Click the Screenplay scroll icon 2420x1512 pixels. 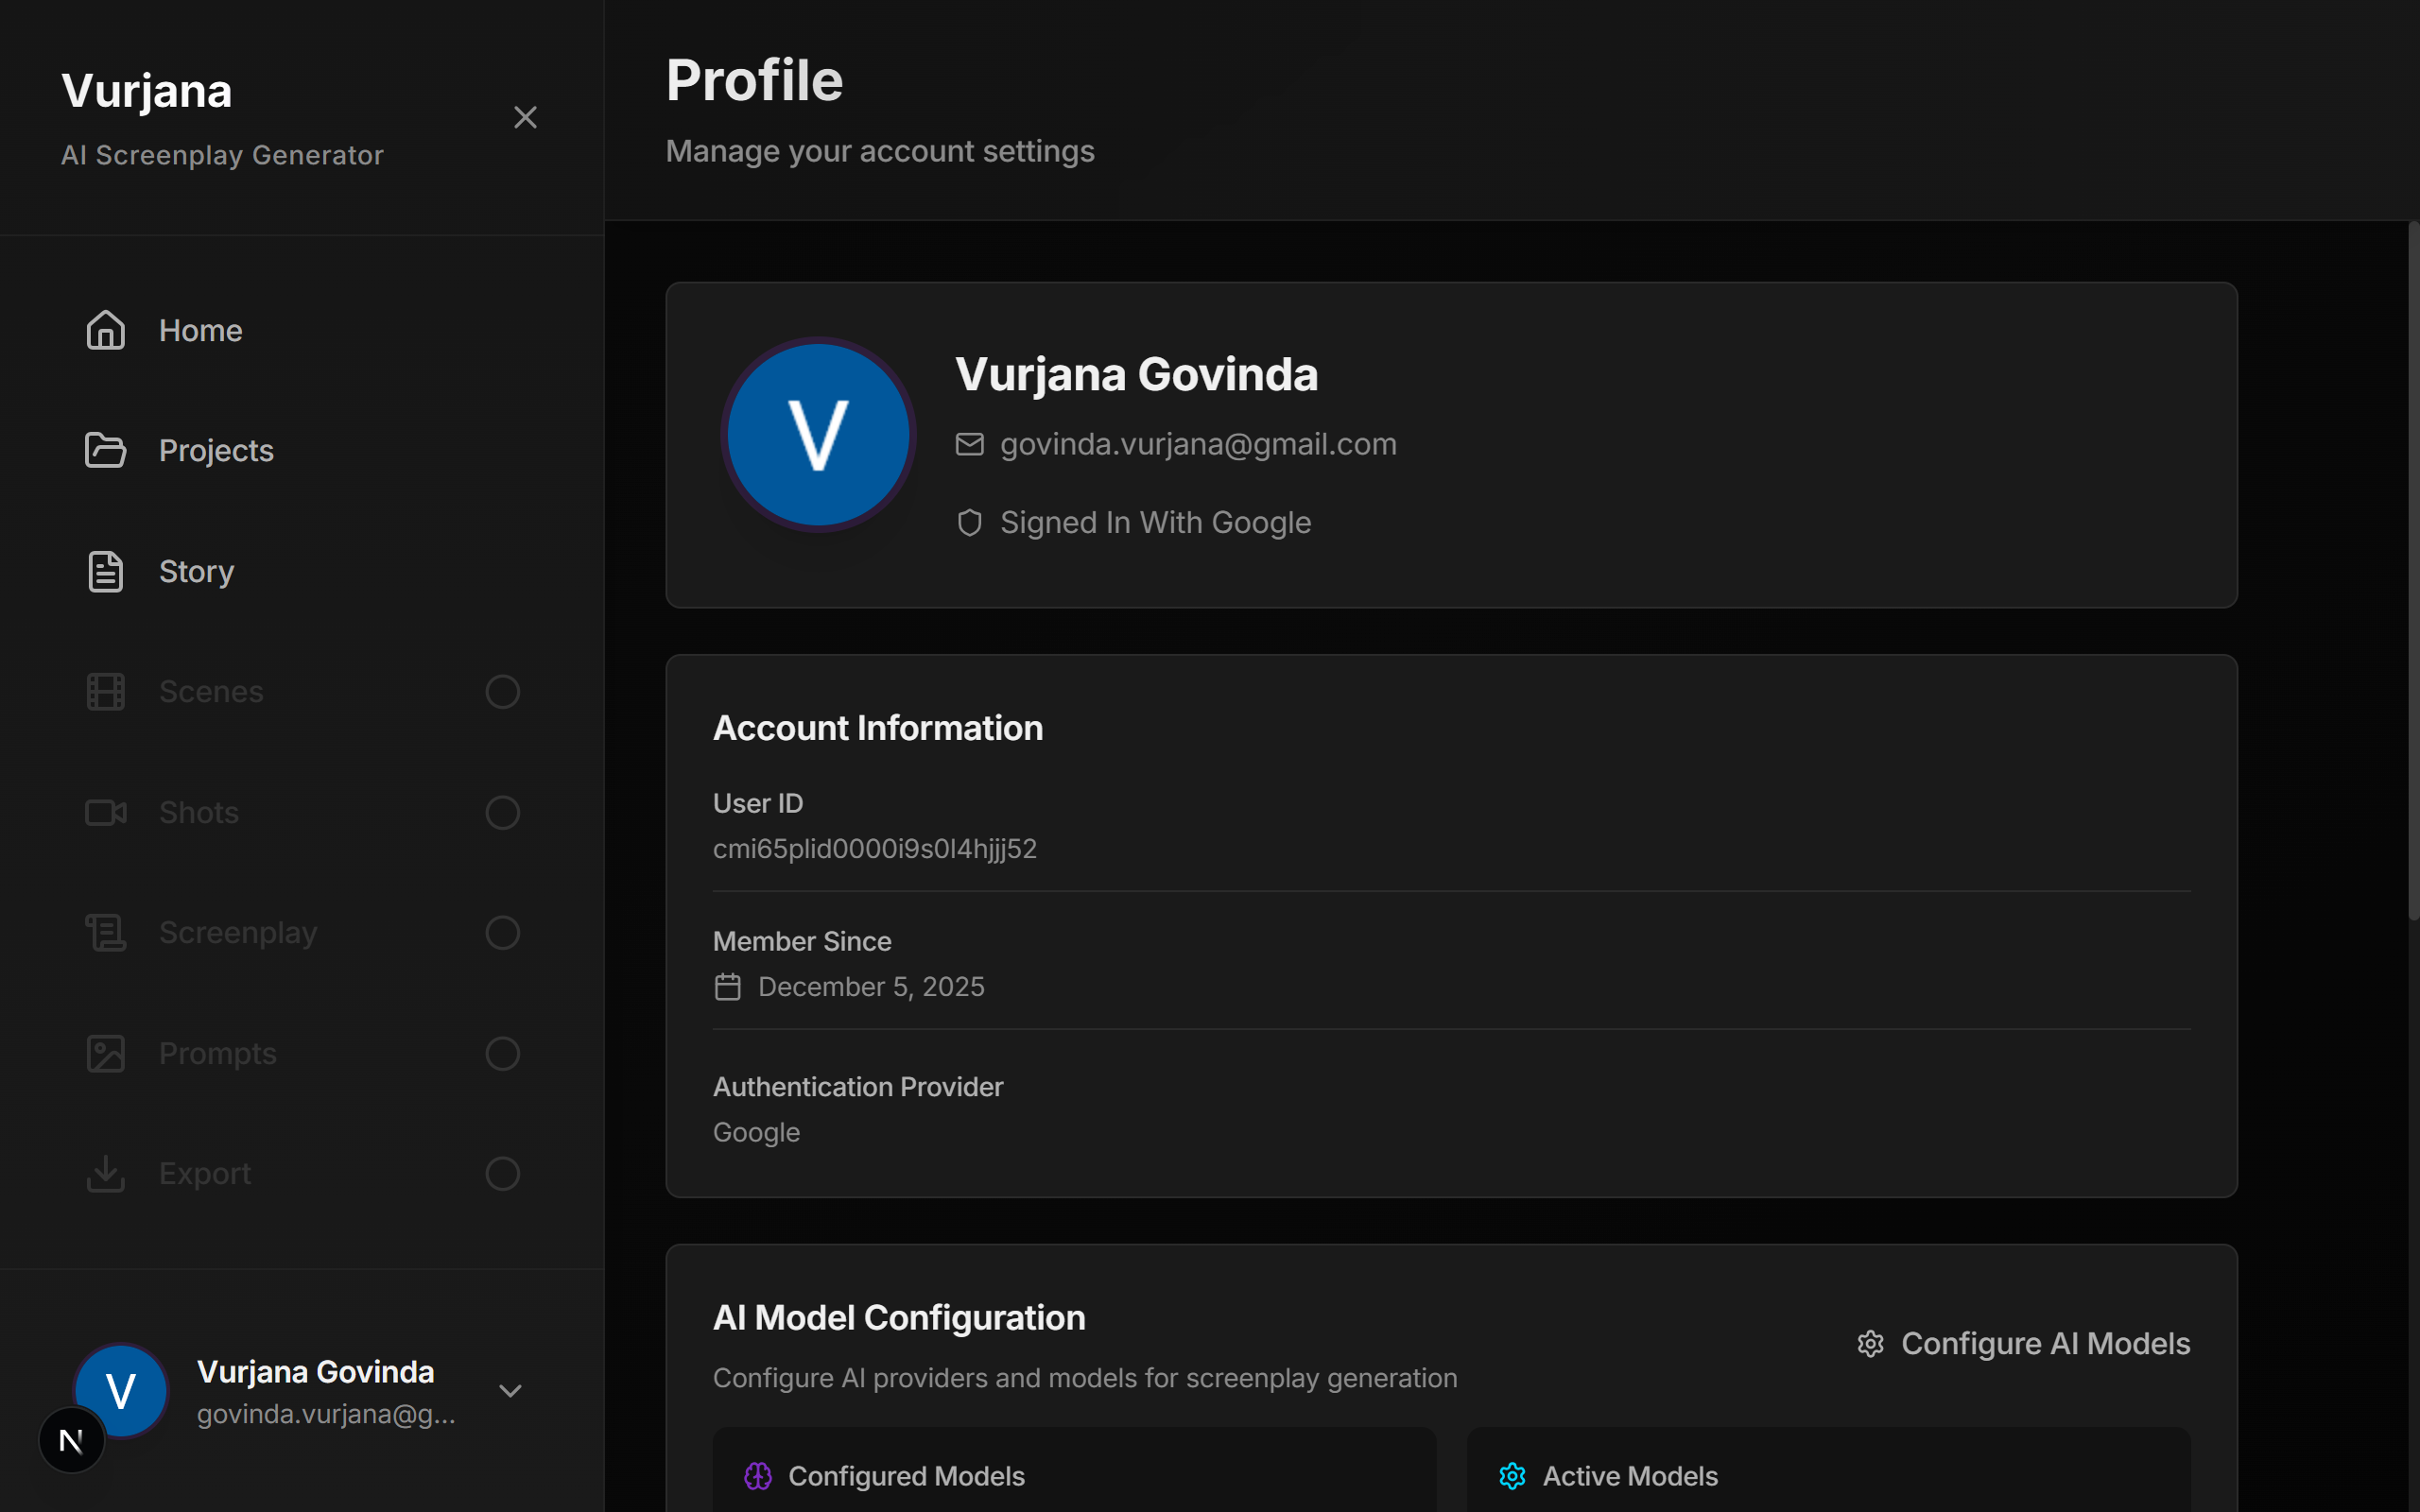point(105,932)
